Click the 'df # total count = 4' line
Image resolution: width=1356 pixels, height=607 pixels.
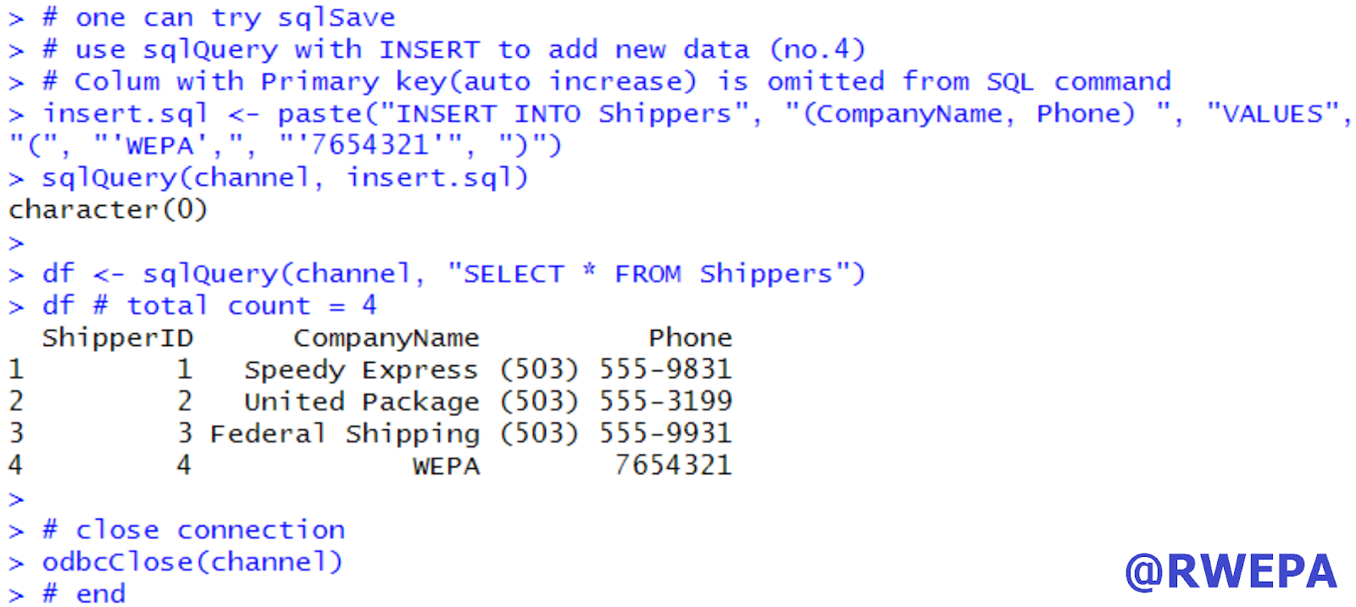[x=209, y=306]
